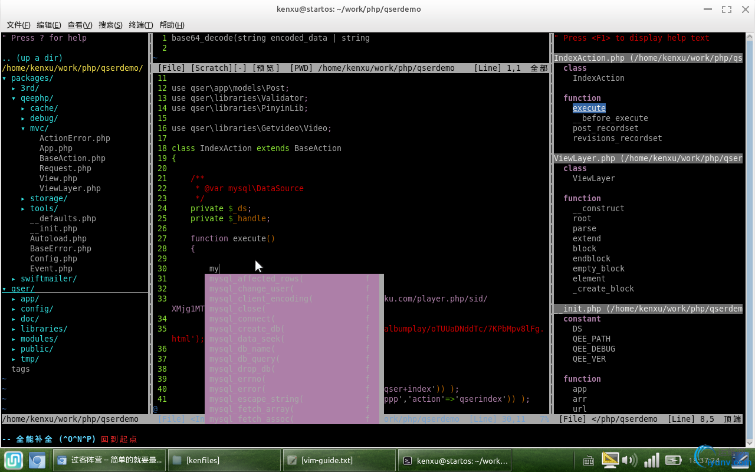The width and height of the screenshot is (755, 472).
Task: Expand the config/ folder
Action: tap(32, 309)
